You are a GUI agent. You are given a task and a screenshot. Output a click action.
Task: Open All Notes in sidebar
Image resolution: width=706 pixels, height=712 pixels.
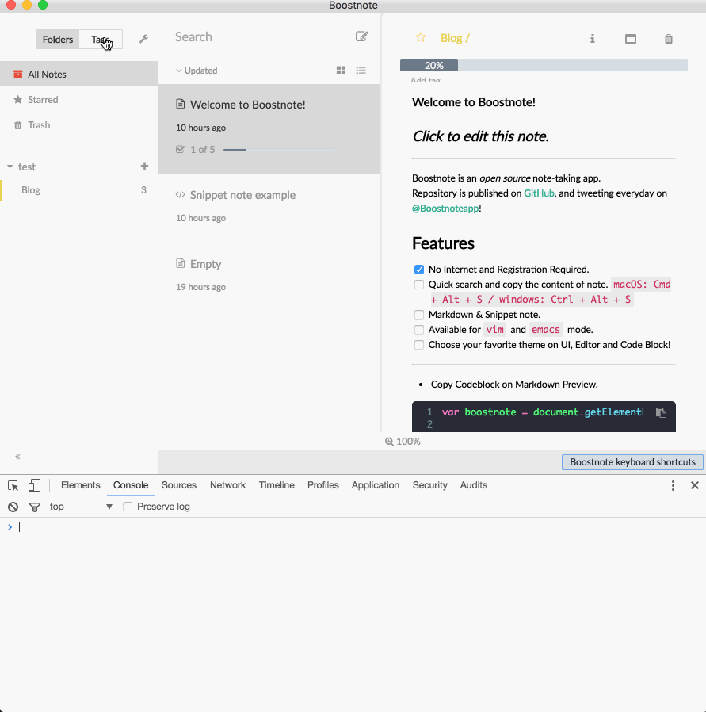[79, 74]
